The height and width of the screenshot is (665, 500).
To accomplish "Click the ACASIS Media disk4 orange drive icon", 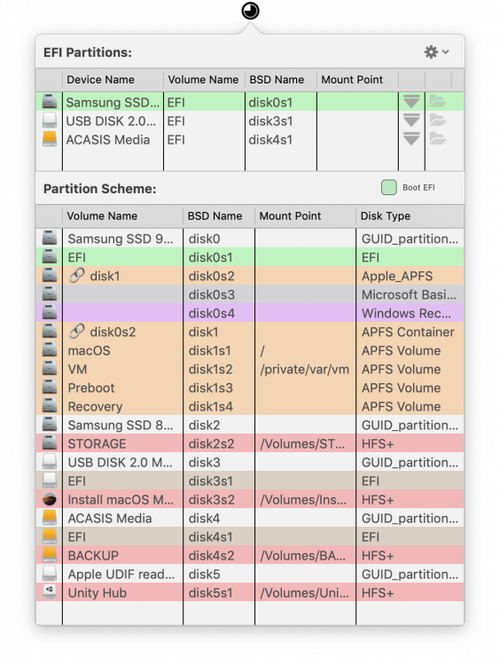I will [x=50, y=519].
